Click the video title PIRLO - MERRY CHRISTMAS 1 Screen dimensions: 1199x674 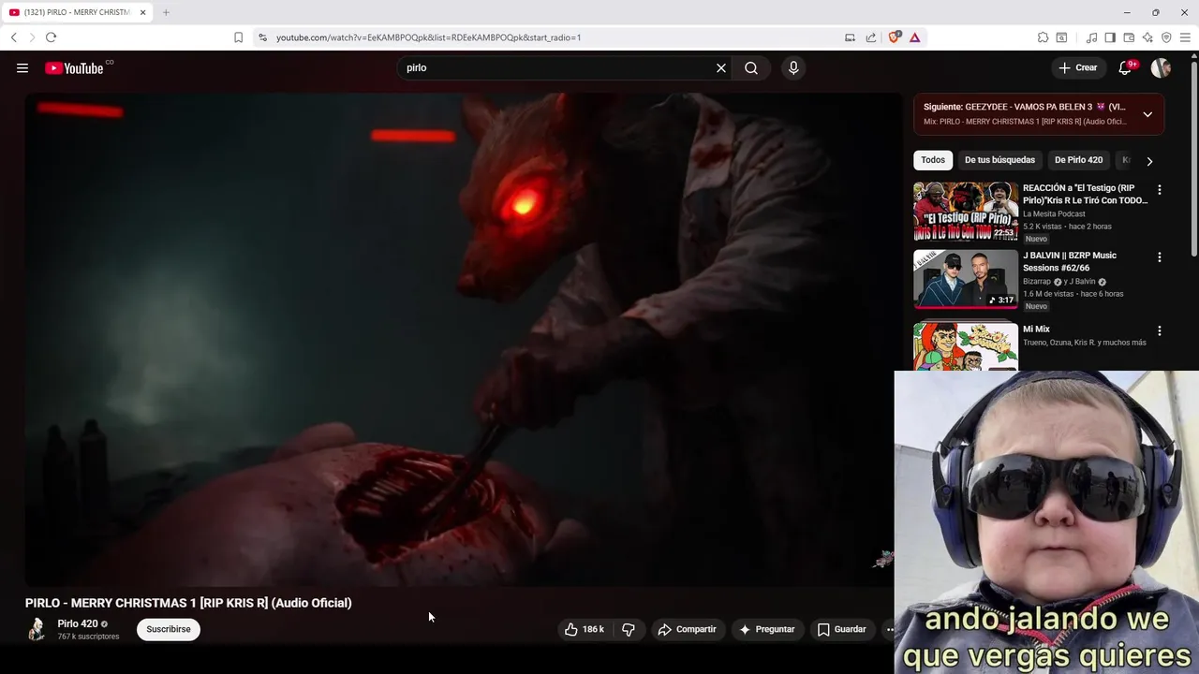[188, 603]
